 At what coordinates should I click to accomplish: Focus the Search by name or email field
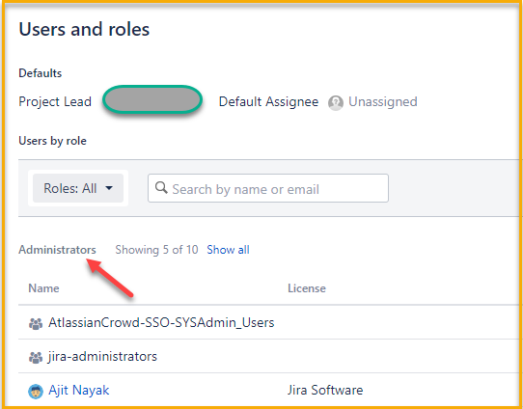(x=268, y=188)
